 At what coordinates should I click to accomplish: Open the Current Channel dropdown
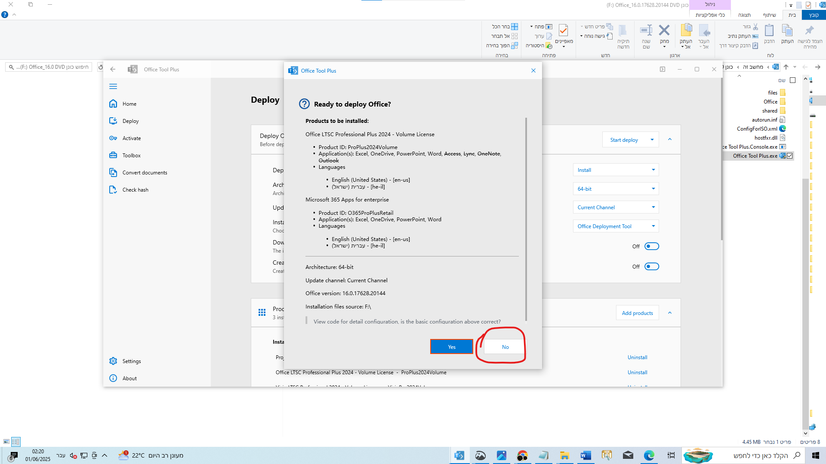tap(616, 207)
